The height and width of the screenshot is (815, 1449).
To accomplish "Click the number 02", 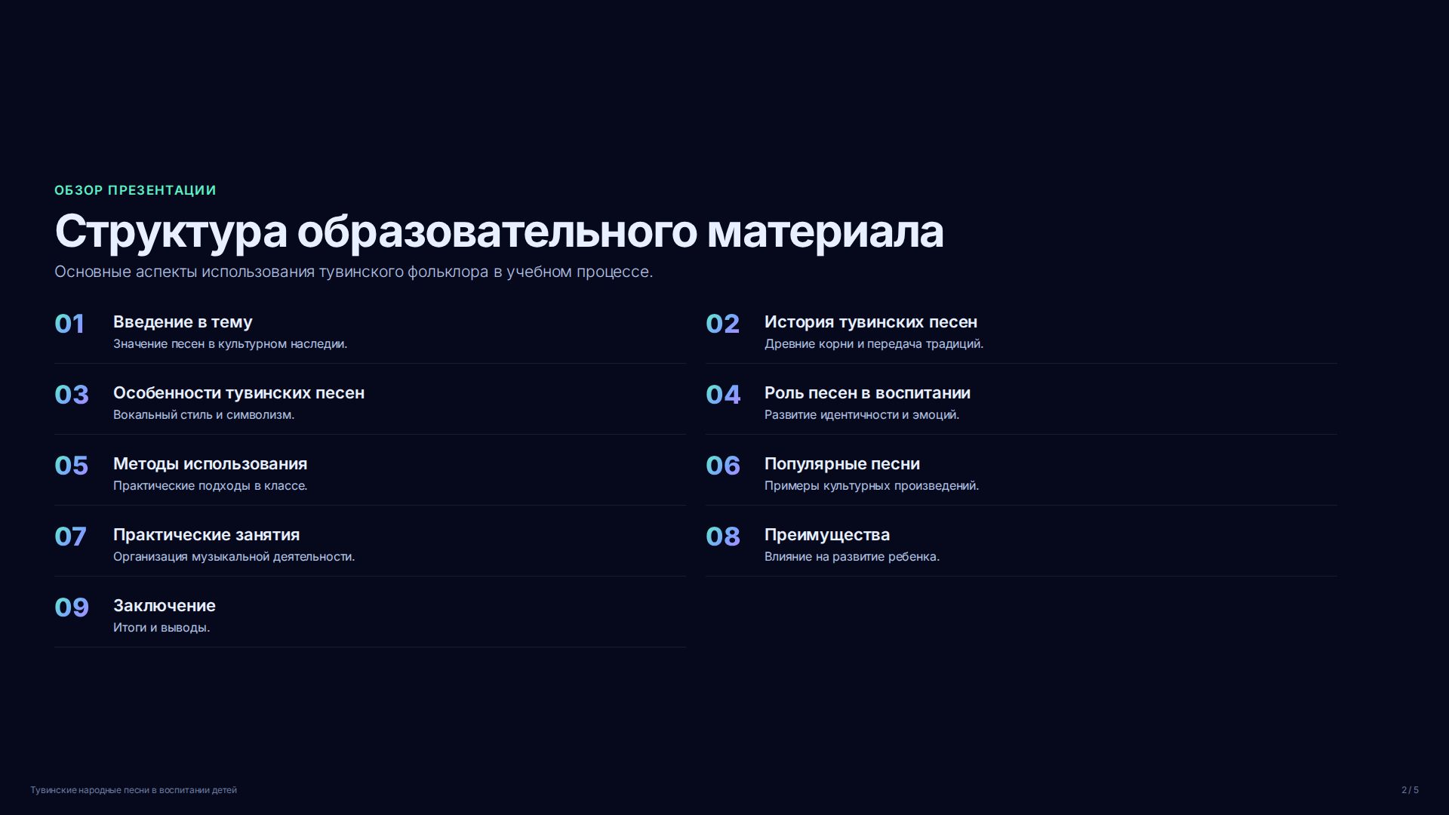I will tap(722, 324).
